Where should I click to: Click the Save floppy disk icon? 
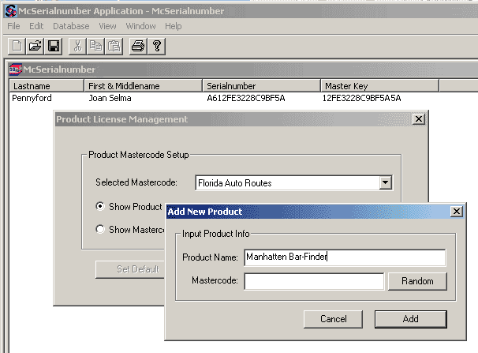54,47
